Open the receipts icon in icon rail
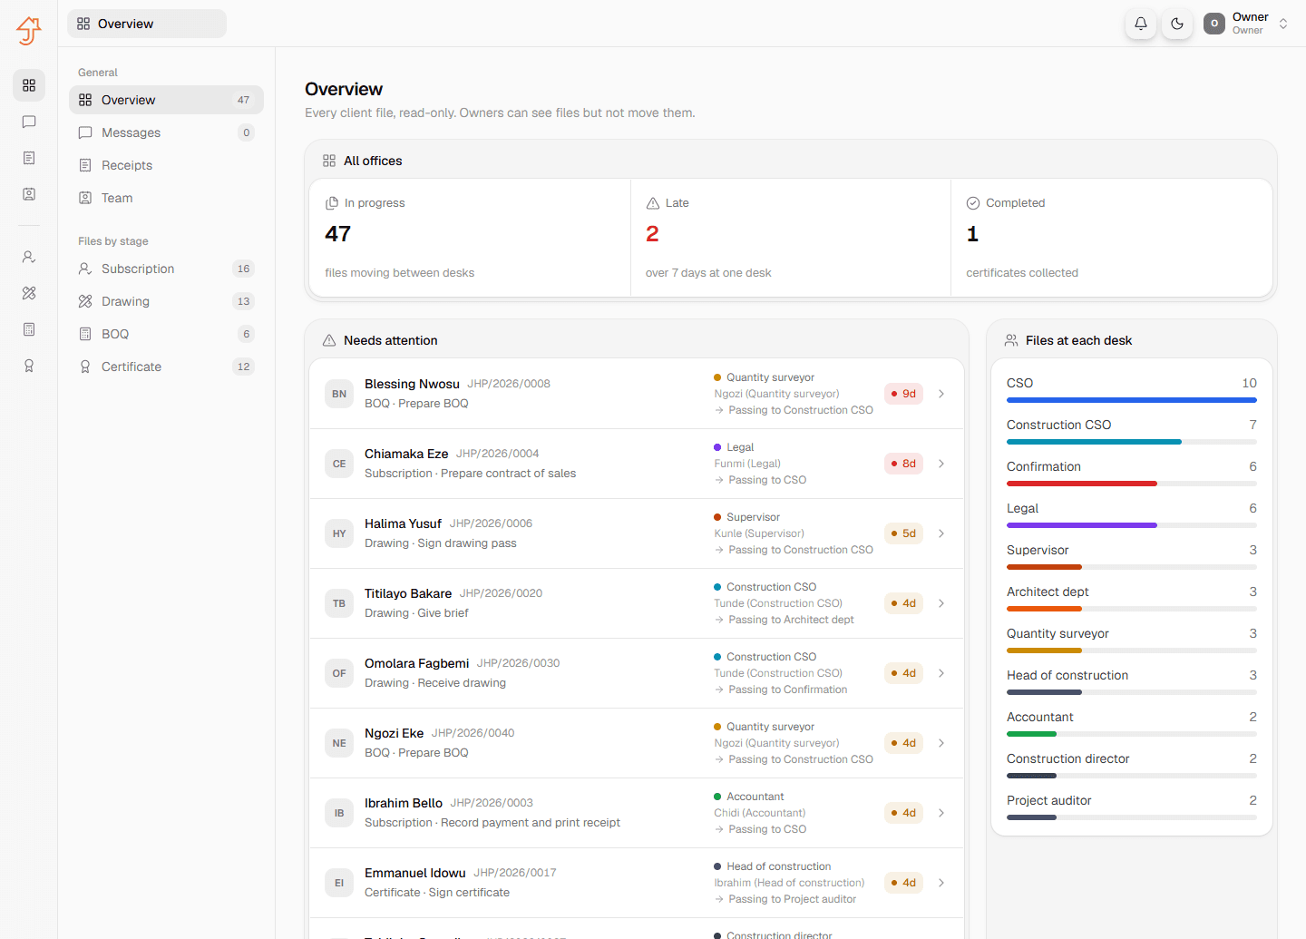1306x939 pixels. 29,158
